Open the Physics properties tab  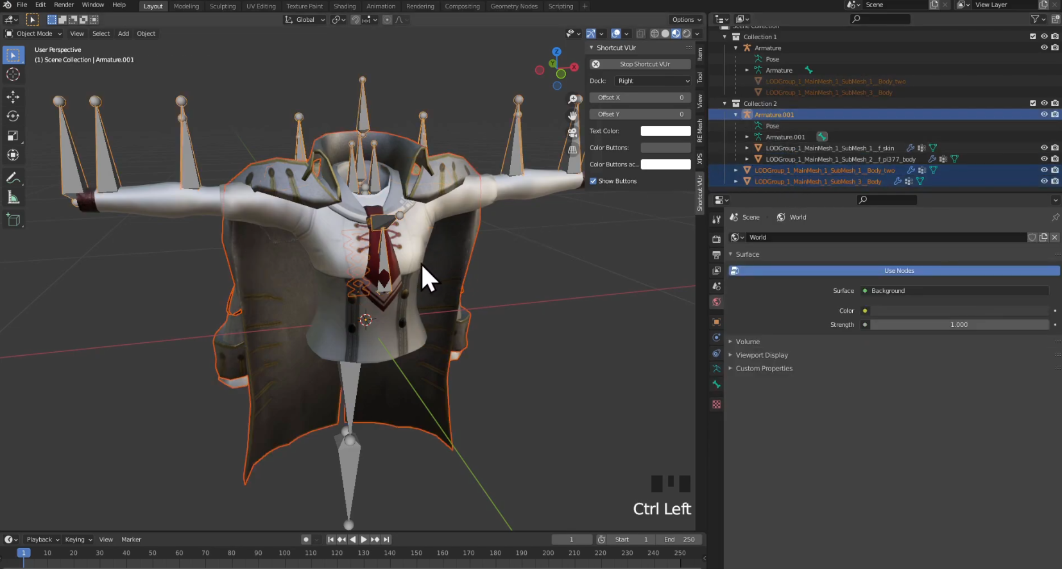pos(716,338)
